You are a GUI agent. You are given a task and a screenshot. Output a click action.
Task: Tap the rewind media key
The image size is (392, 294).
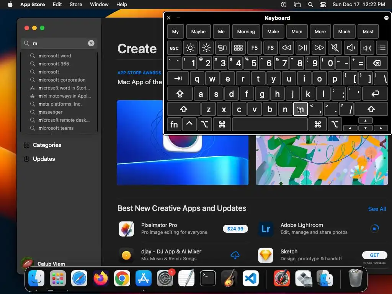tap(286, 48)
